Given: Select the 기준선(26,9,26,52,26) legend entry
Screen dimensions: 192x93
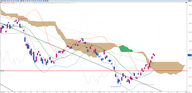Looking at the screenshot, I should [x=50, y=3].
